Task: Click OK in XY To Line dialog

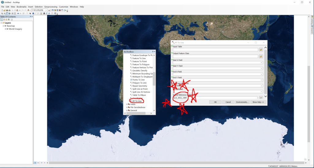Action: [215, 102]
